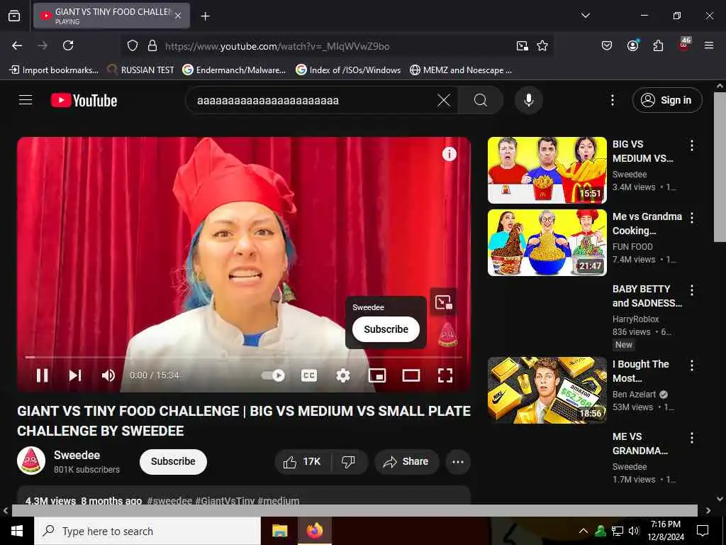
Task: Go to YouTube home logo
Action: pos(84,100)
